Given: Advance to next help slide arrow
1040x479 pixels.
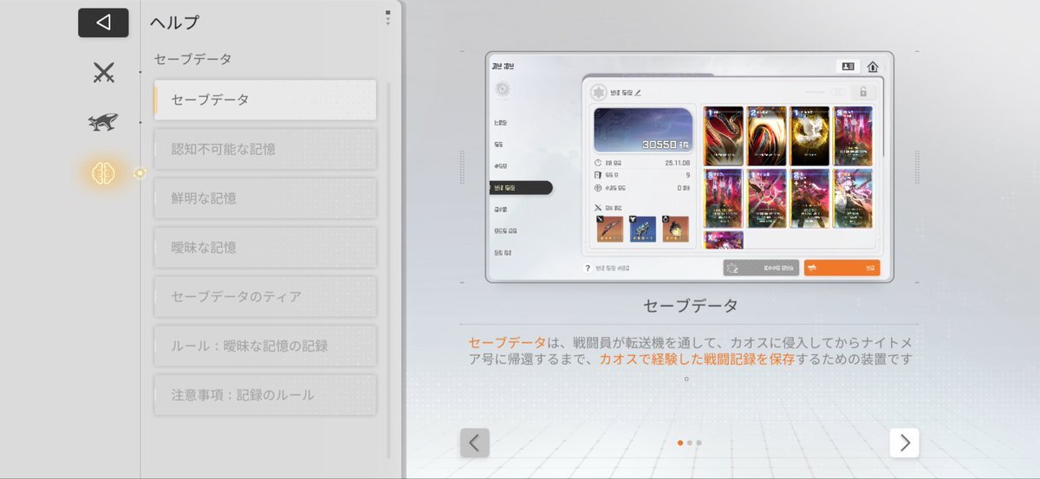Looking at the screenshot, I should tap(904, 443).
